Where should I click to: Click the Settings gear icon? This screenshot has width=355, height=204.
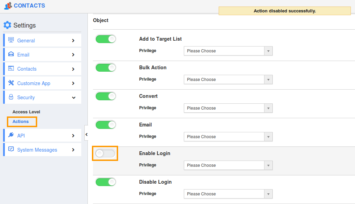click(x=7, y=25)
